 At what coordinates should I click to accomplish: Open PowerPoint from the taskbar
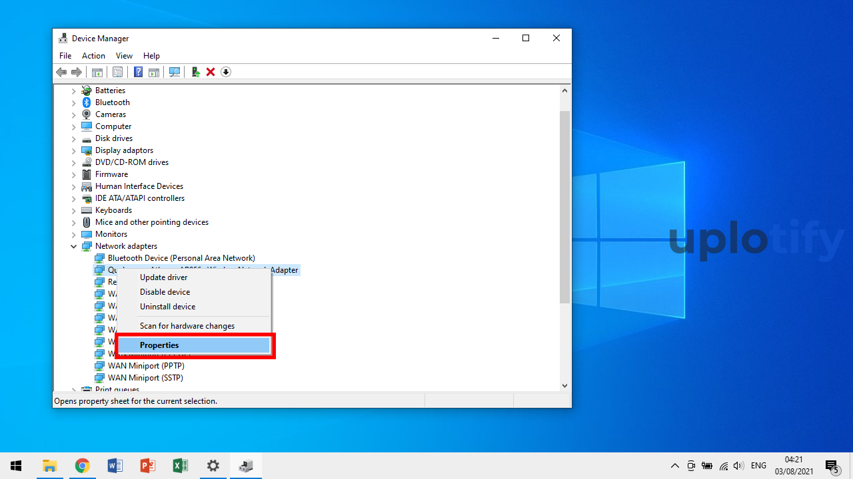tap(147, 466)
